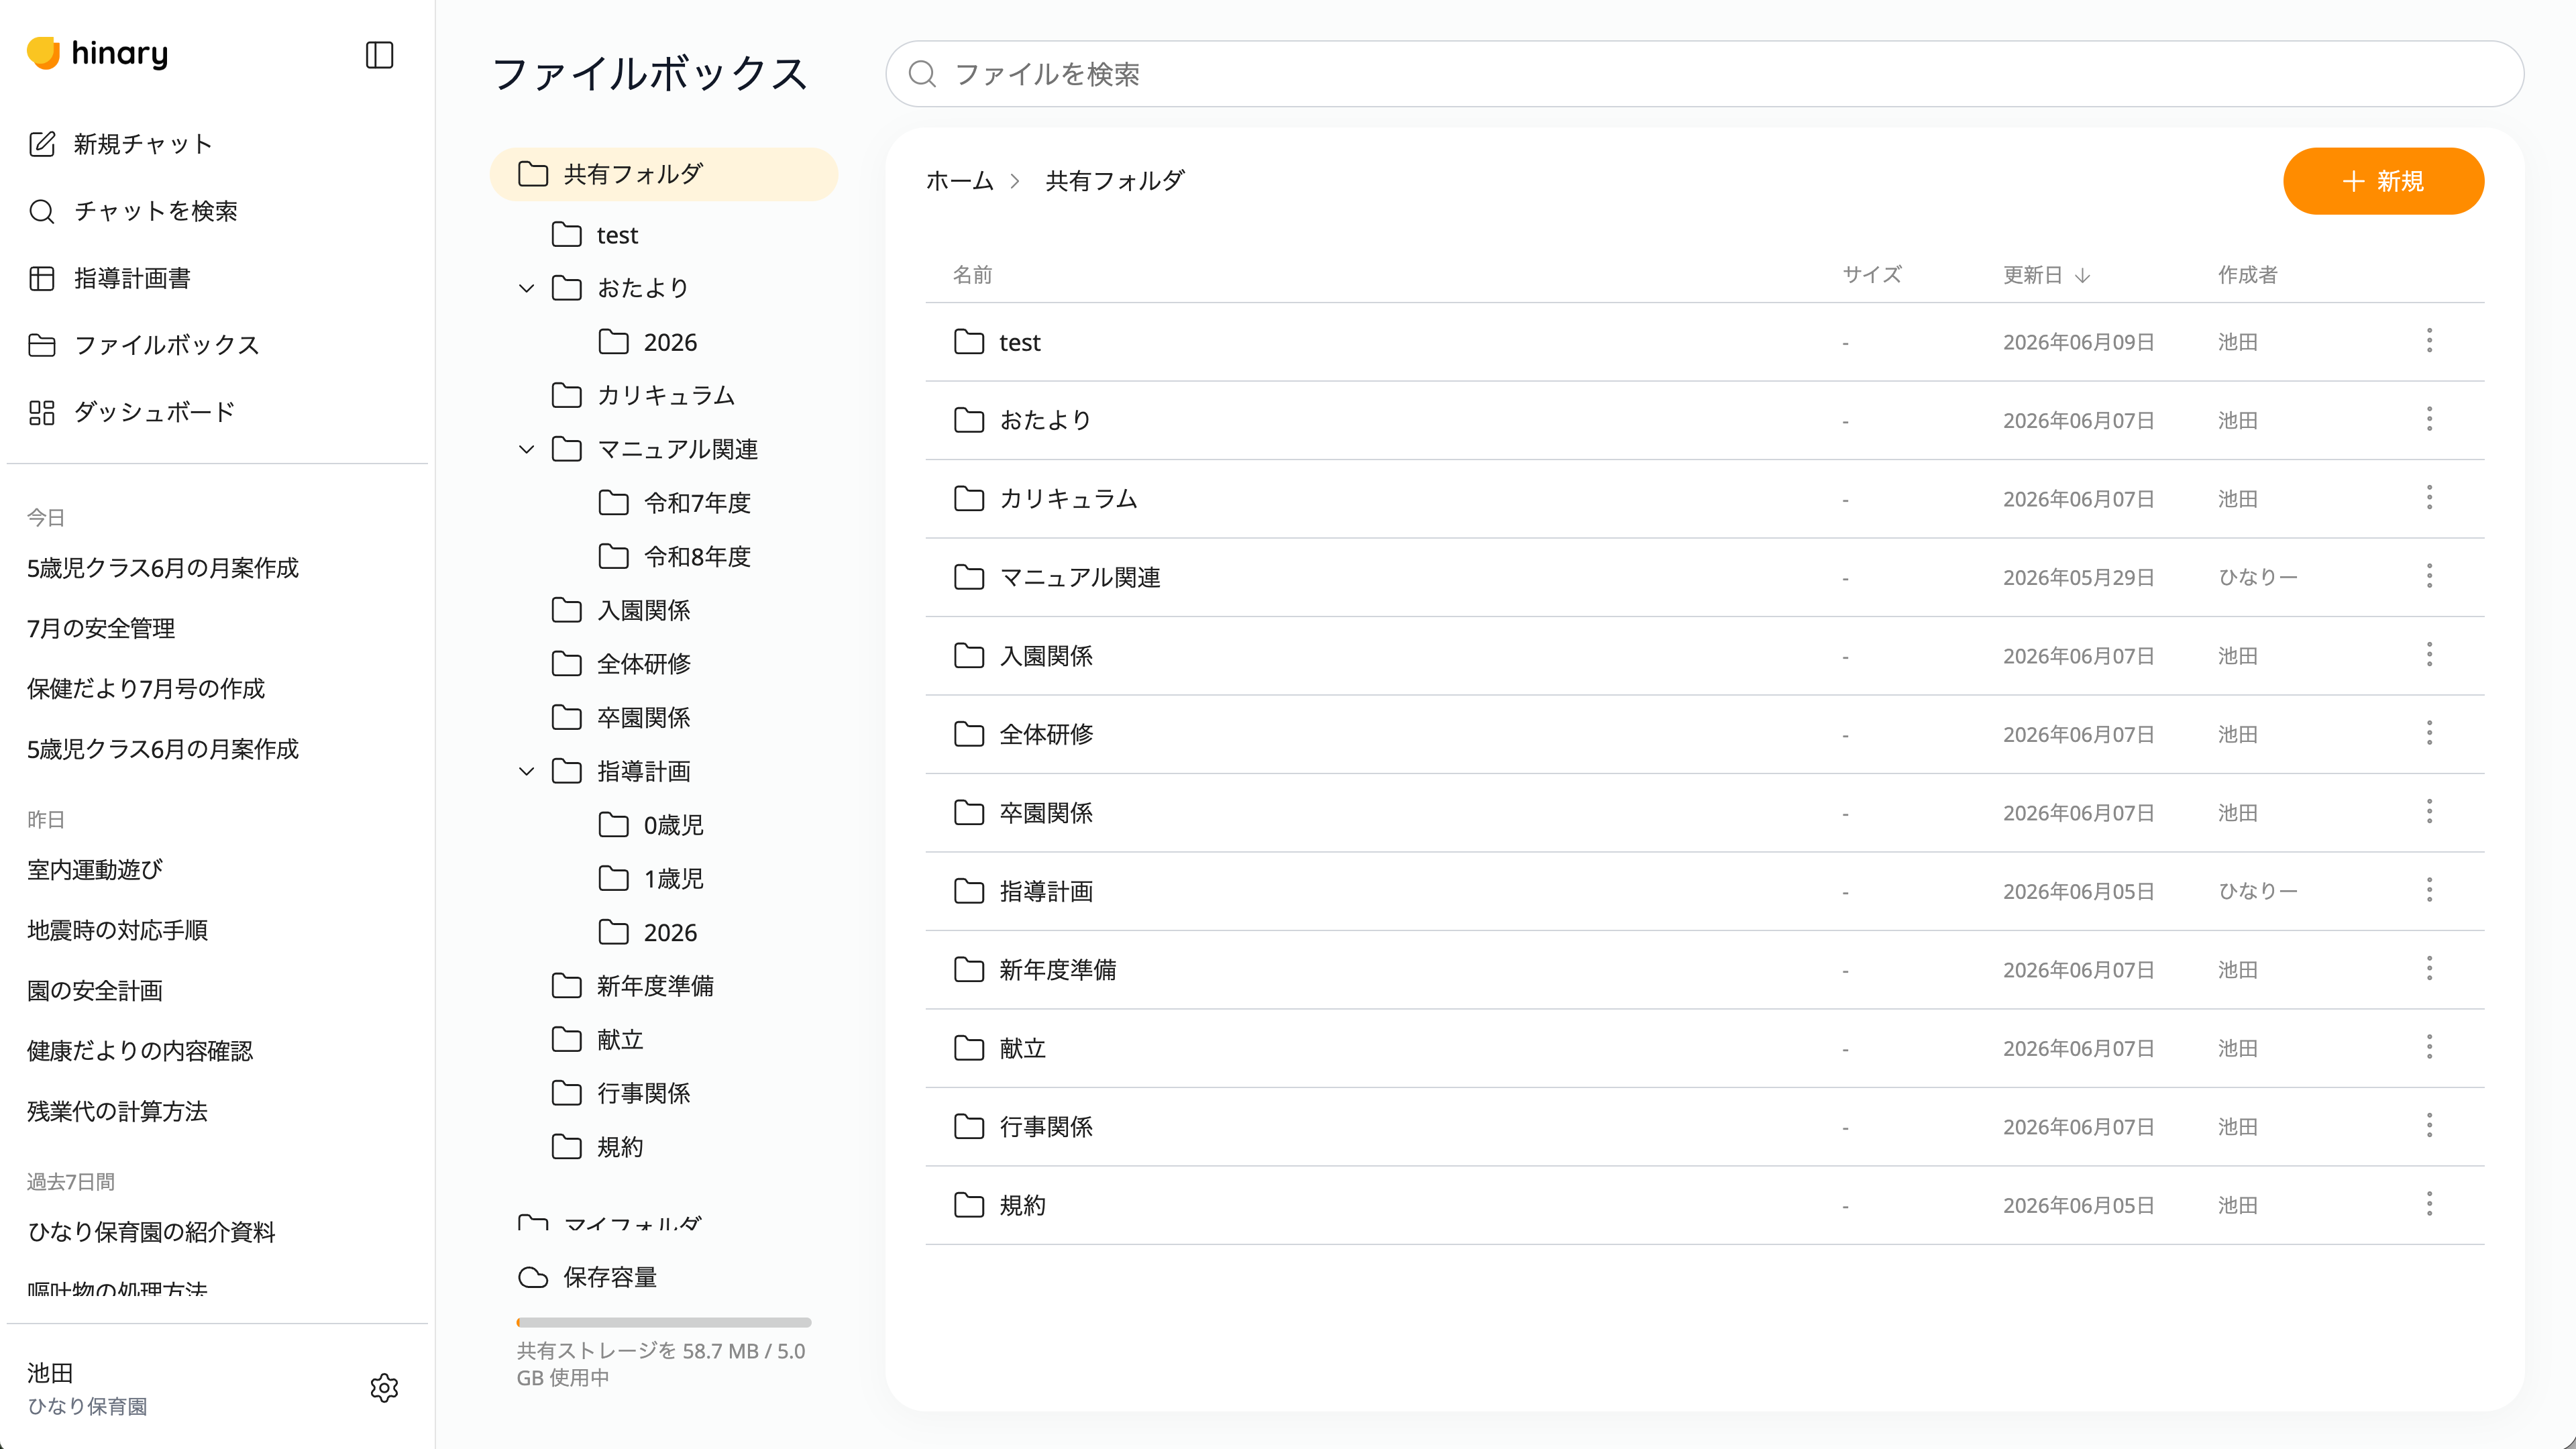Open 令和7年度 folder in the tree
This screenshot has width=2576, height=1449.
(x=674, y=503)
